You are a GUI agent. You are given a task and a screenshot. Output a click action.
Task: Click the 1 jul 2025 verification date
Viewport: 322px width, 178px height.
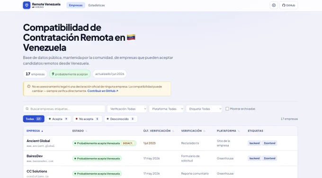150,143
